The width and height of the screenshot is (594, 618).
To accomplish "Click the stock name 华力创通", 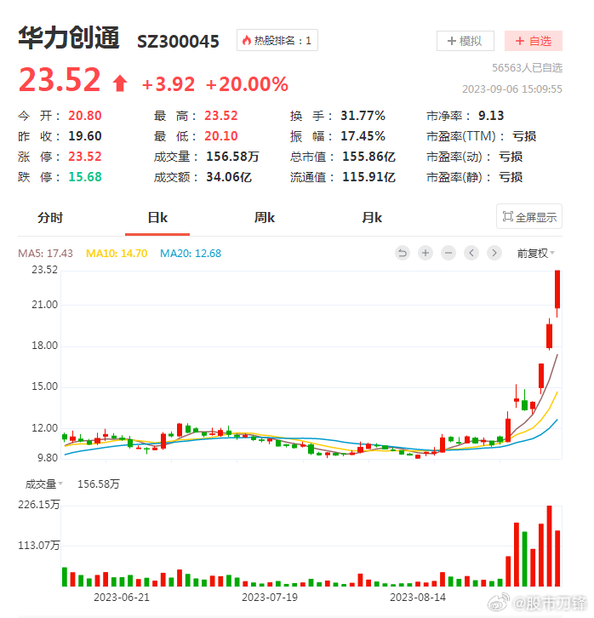I will click(69, 38).
